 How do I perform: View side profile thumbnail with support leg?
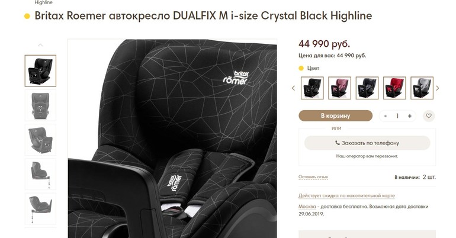pos(40,175)
